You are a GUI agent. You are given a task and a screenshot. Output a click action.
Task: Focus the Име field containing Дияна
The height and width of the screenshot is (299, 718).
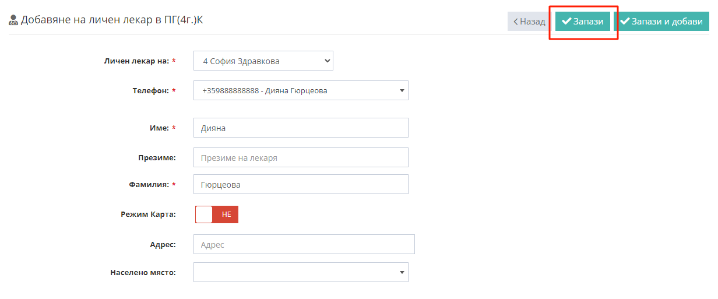click(x=301, y=128)
